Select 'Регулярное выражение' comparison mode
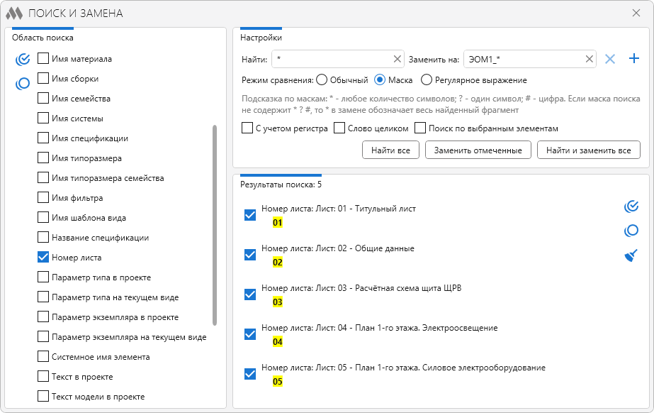This screenshot has width=654, height=413. 427,80
